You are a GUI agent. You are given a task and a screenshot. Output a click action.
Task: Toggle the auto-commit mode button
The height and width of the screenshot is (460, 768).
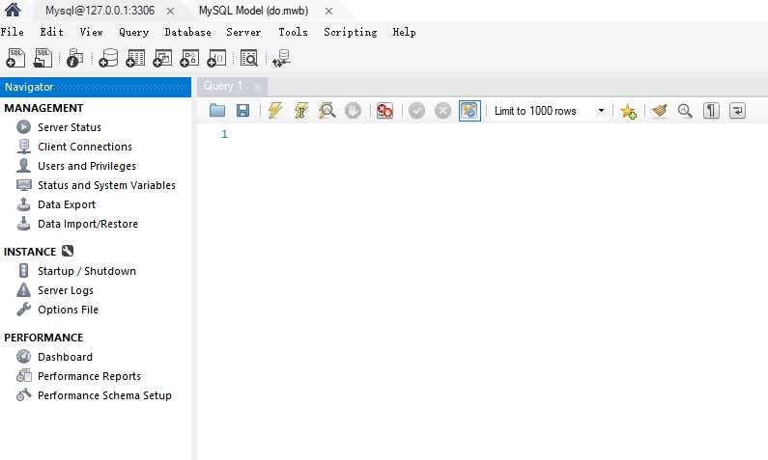pyautogui.click(x=469, y=111)
